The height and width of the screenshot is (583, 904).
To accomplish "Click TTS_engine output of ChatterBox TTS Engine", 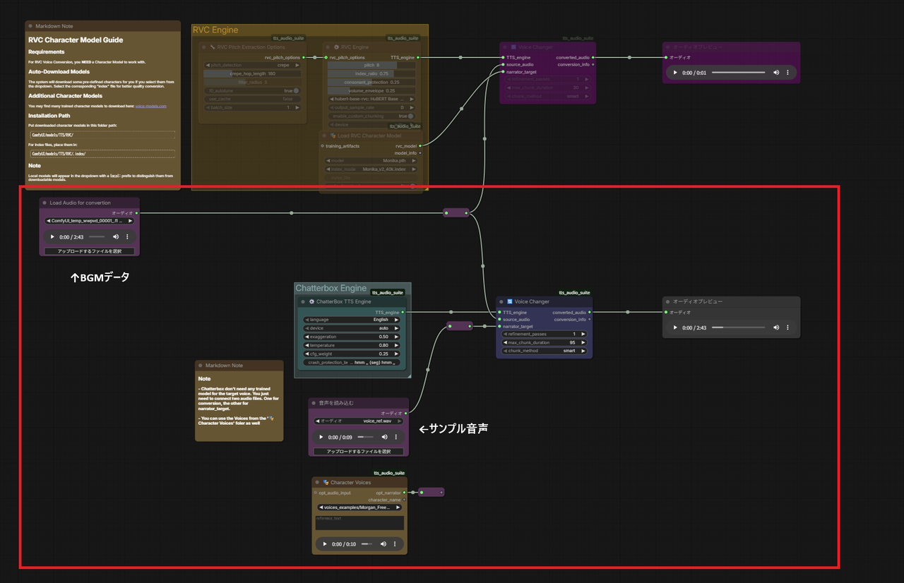I will (x=403, y=311).
